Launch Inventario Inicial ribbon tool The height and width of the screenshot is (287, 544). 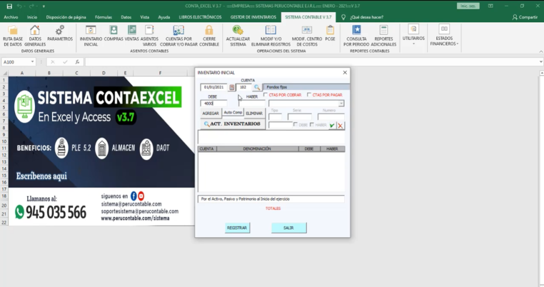tap(91, 36)
